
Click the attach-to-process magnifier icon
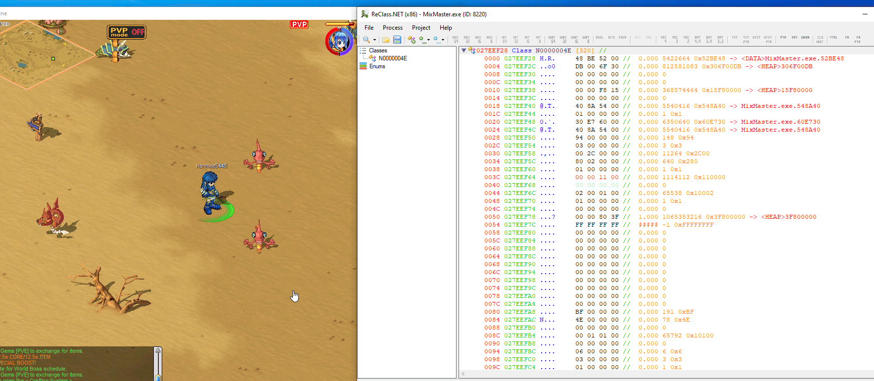pos(367,40)
